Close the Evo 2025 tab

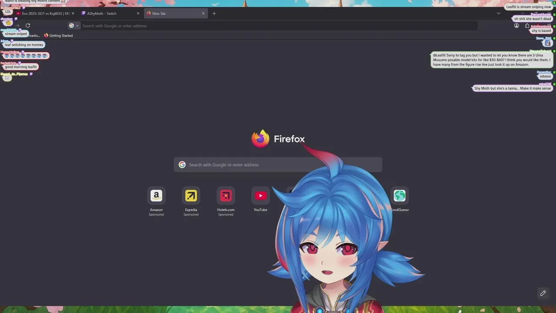click(x=73, y=13)
